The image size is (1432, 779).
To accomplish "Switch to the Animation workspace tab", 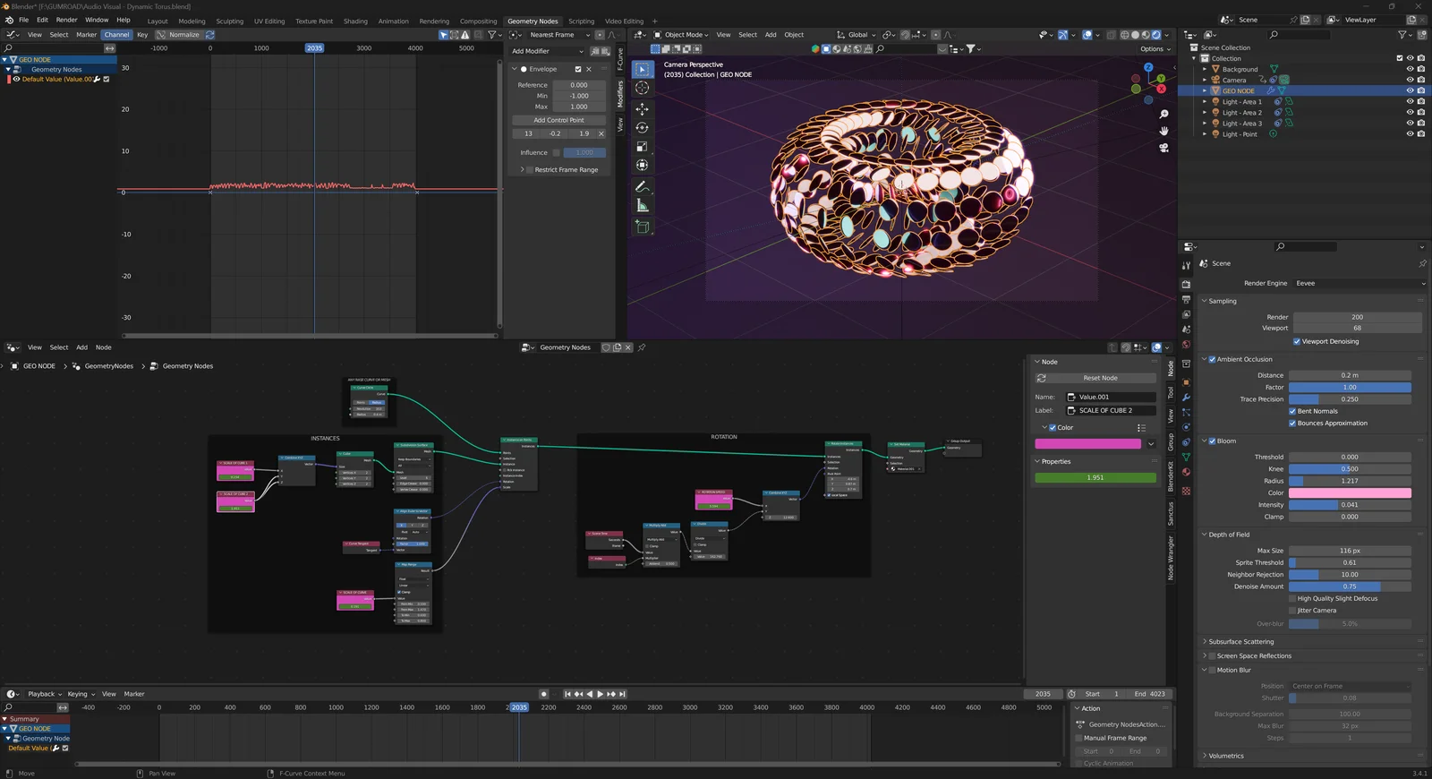I will pyautogui.click(x=393, y=21).
